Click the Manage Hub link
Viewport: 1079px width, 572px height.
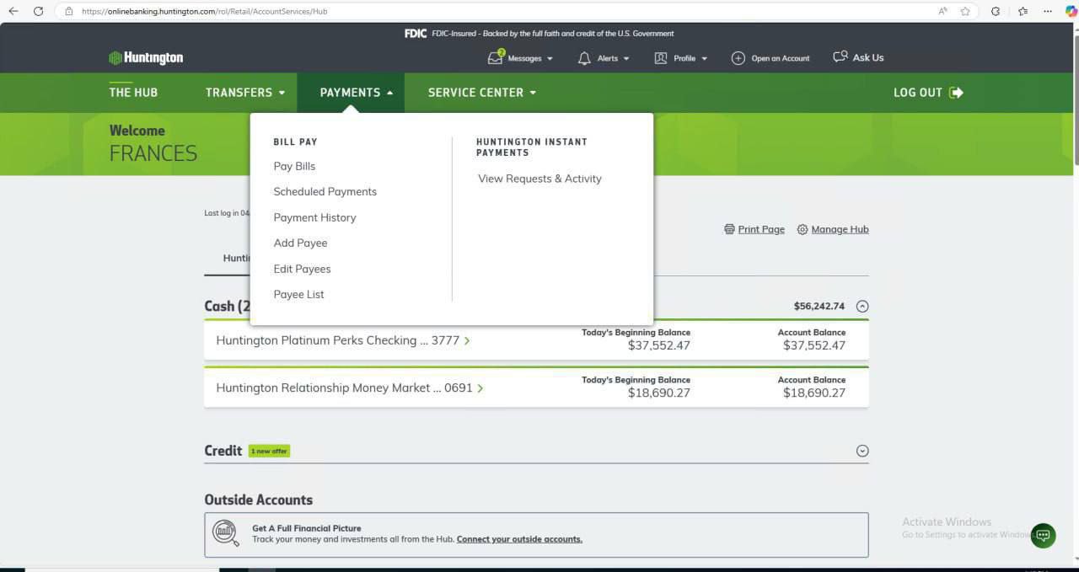840,229
